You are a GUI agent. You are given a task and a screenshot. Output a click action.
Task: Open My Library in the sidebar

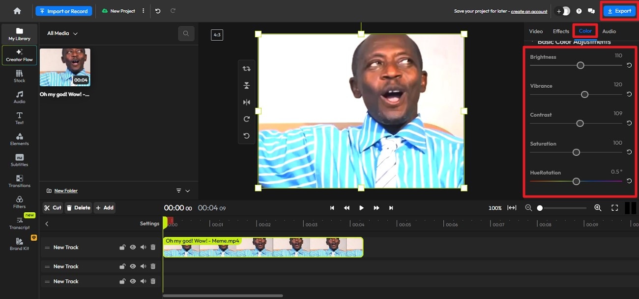coord(19,34)
